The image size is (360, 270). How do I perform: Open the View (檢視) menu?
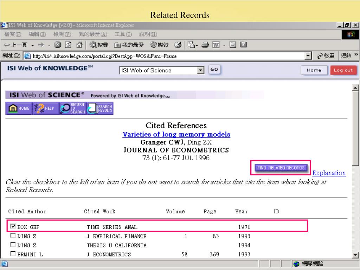point(62,34)
